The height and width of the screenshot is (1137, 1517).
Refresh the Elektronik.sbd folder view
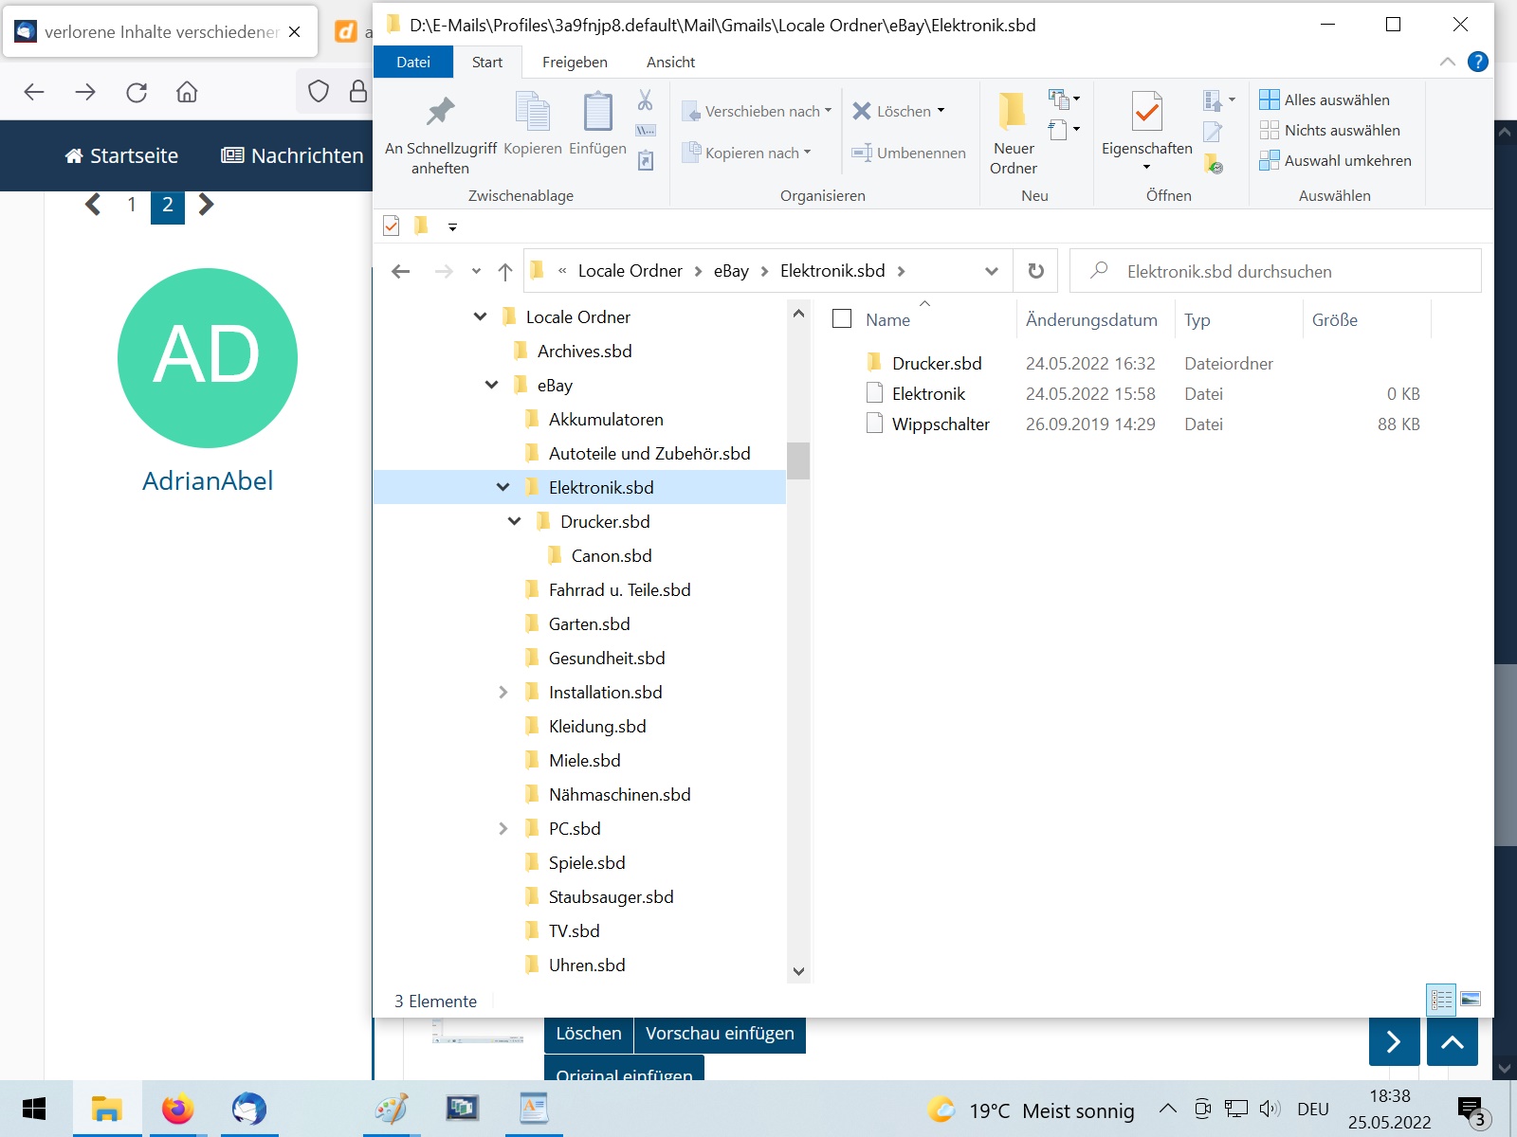[x=1036, y=271]
